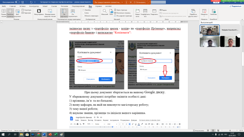Select Print Layout (Разметка страницы) view
Viewport: 244px width, 137px height.
(x=10, y=13)
